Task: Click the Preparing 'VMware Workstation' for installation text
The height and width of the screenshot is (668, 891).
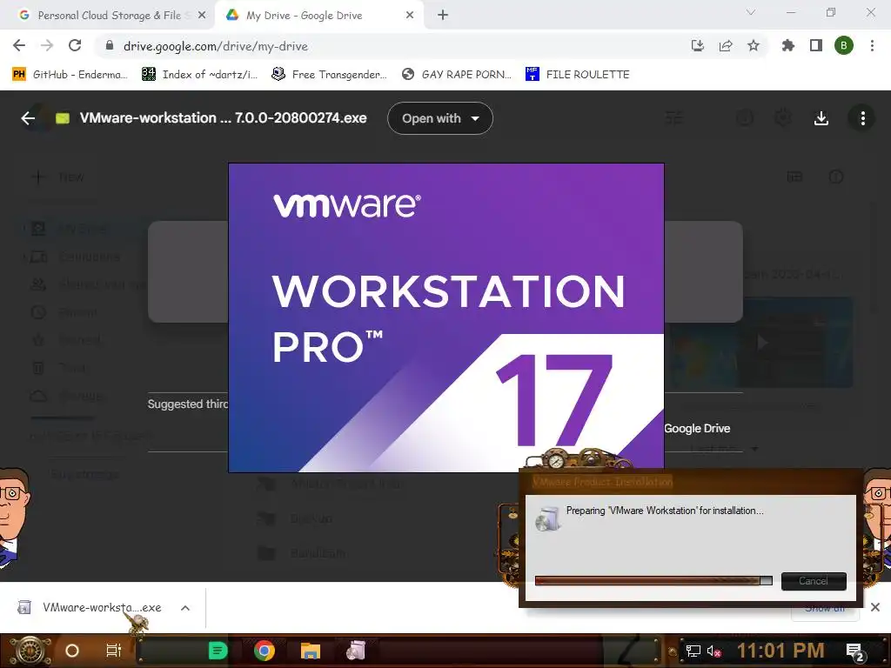Action: [x=665, y=511]
